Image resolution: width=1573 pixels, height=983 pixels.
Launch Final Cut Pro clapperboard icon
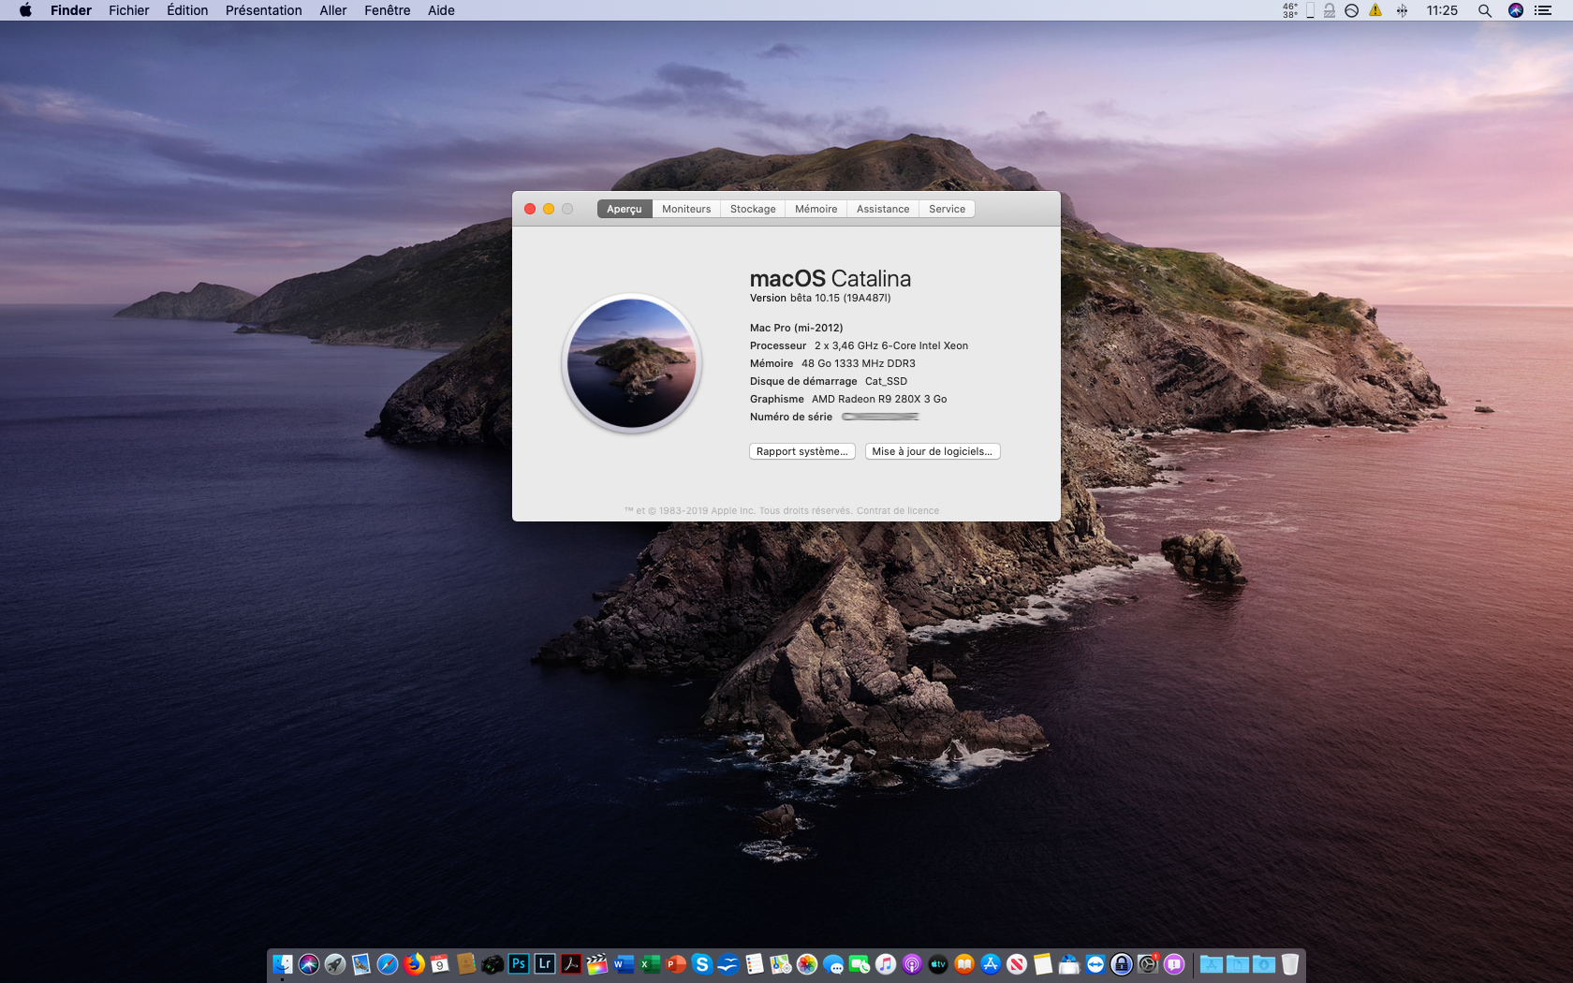point(597,963)
